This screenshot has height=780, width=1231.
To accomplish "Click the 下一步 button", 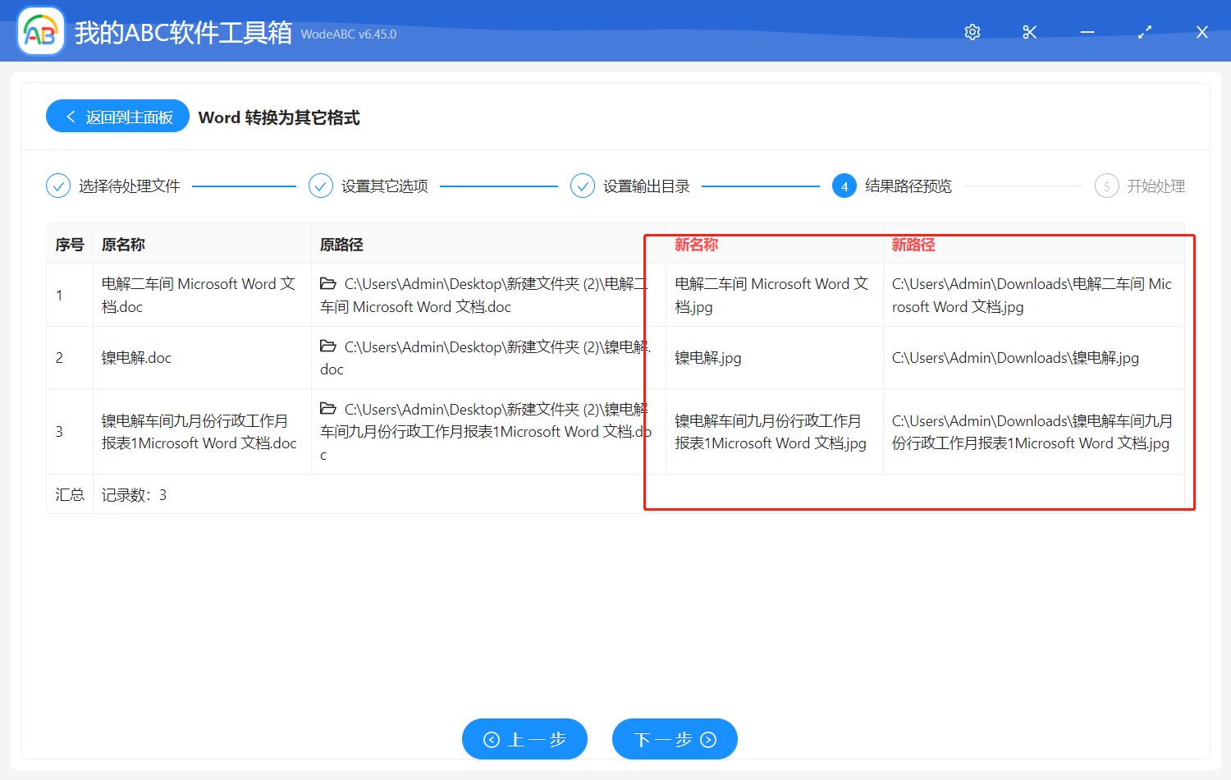I will [674, 739].
